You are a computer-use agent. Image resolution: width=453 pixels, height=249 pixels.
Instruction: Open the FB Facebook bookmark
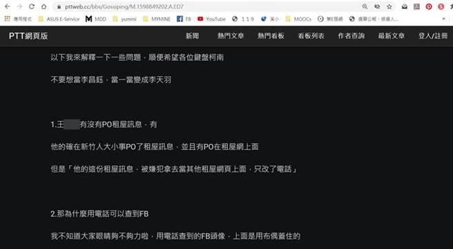click(x=184, y=19)
